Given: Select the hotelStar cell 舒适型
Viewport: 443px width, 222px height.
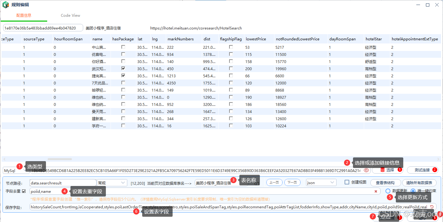Looking at the screenshot, I should (x=377, y=61).
